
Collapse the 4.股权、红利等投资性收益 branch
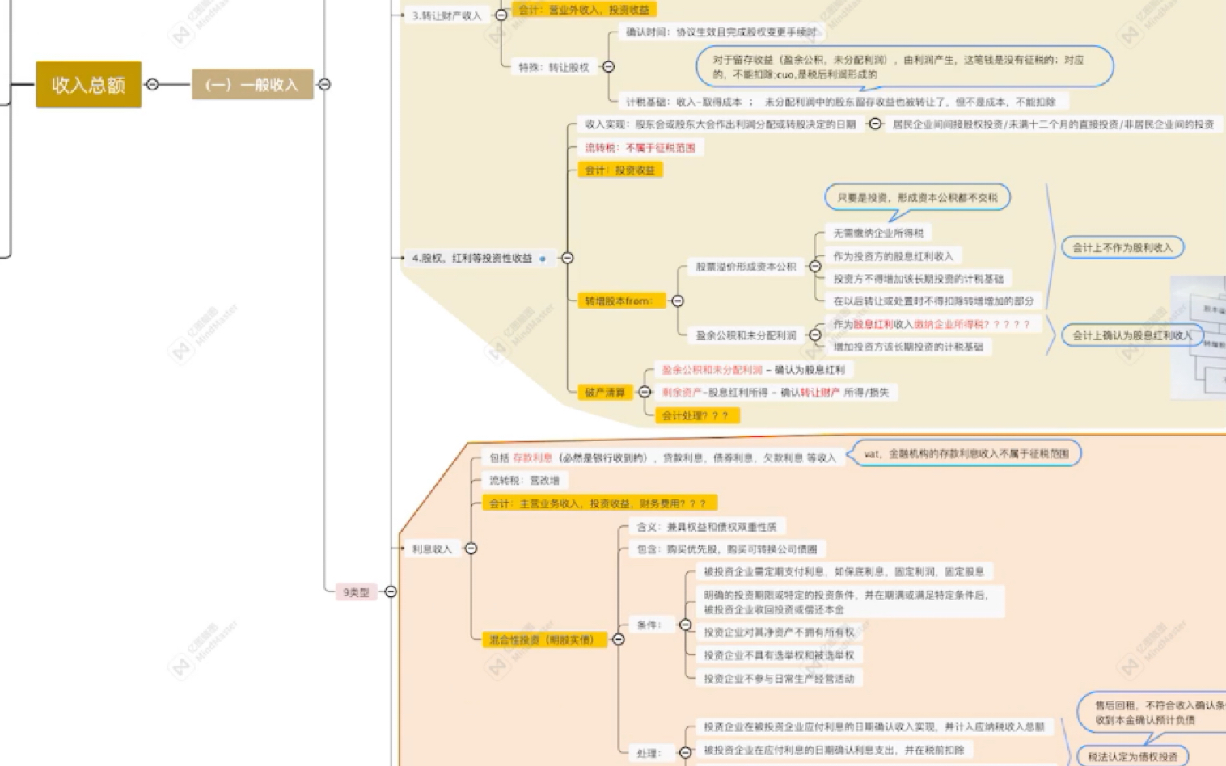pos(568,258)
